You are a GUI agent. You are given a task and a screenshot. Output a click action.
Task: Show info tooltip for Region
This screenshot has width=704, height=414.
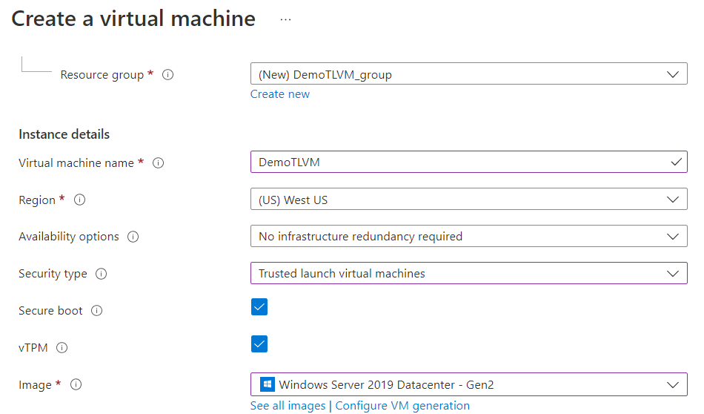(79, 200)
